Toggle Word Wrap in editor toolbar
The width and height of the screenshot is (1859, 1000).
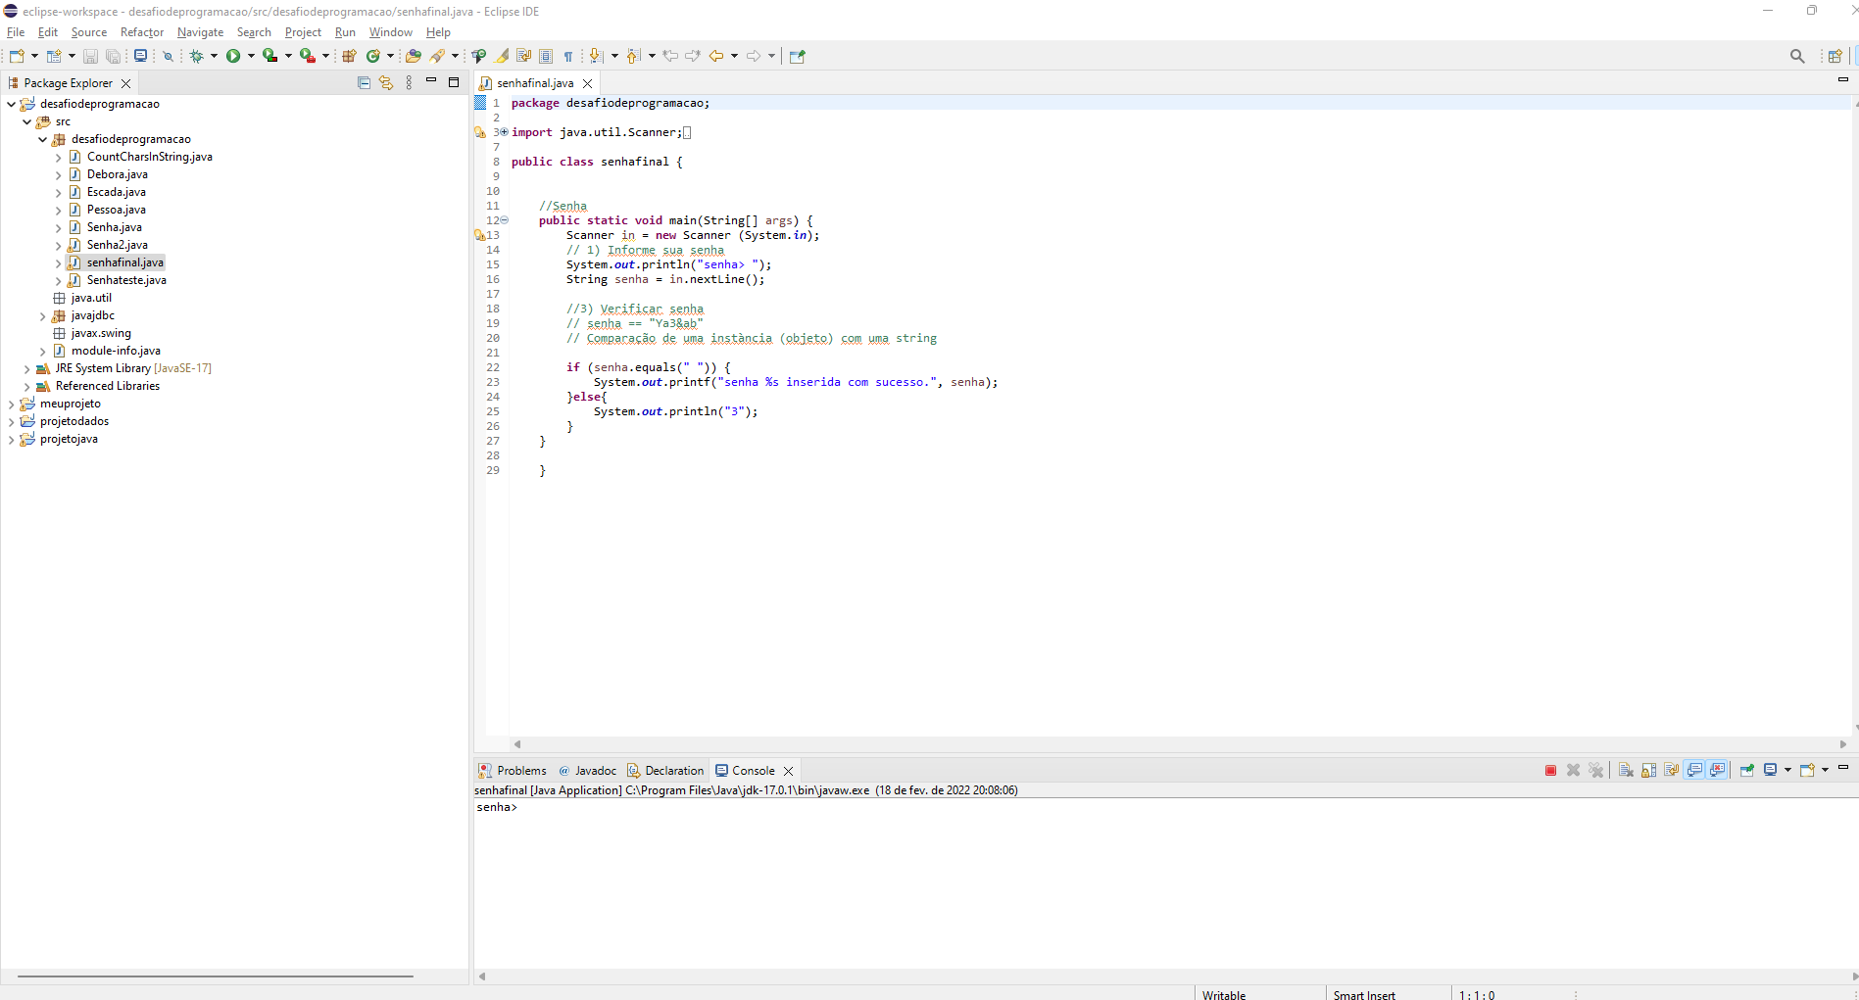523,56
